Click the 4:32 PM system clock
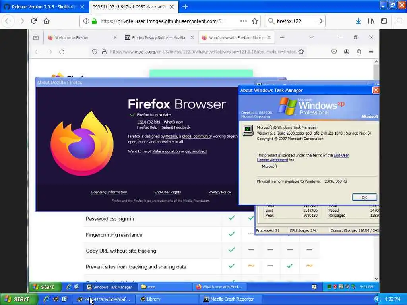 [x=392, y=299]
